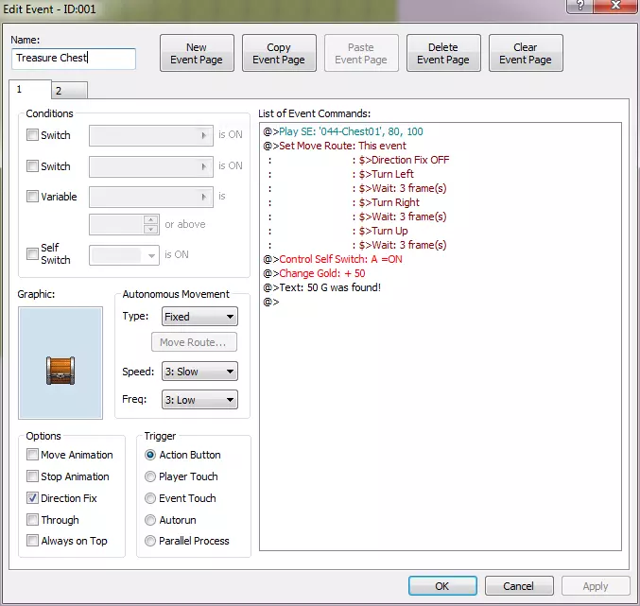Click the treasure chest graphic preview

pos(61,363)
